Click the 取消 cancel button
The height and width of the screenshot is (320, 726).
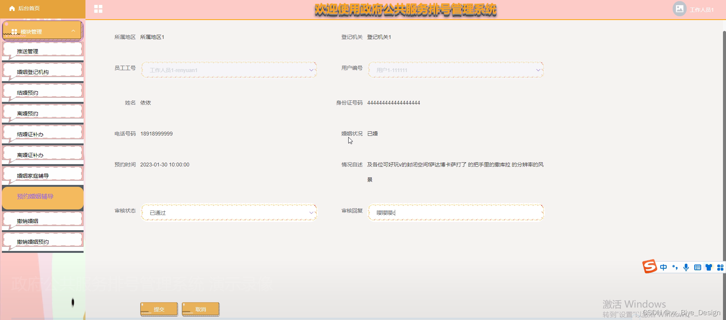200,309
